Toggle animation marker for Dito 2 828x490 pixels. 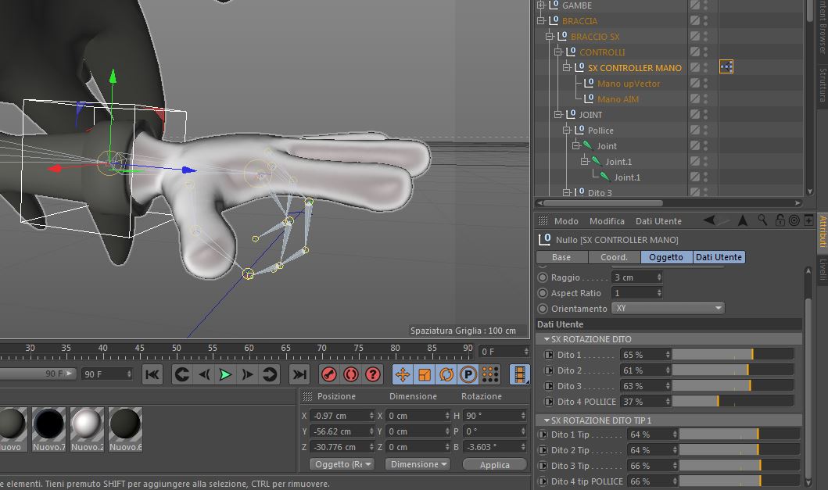pyautogui.click(x=549, y=370)
